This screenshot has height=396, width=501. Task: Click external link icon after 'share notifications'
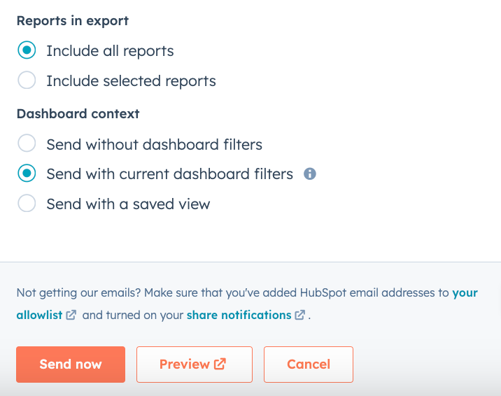[x=300, y=316]
